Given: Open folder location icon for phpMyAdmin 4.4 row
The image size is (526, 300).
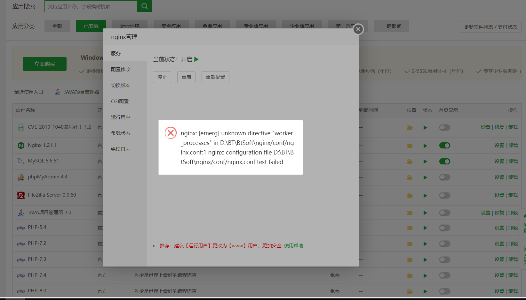Looking at the screenshot, I should 410,177.
